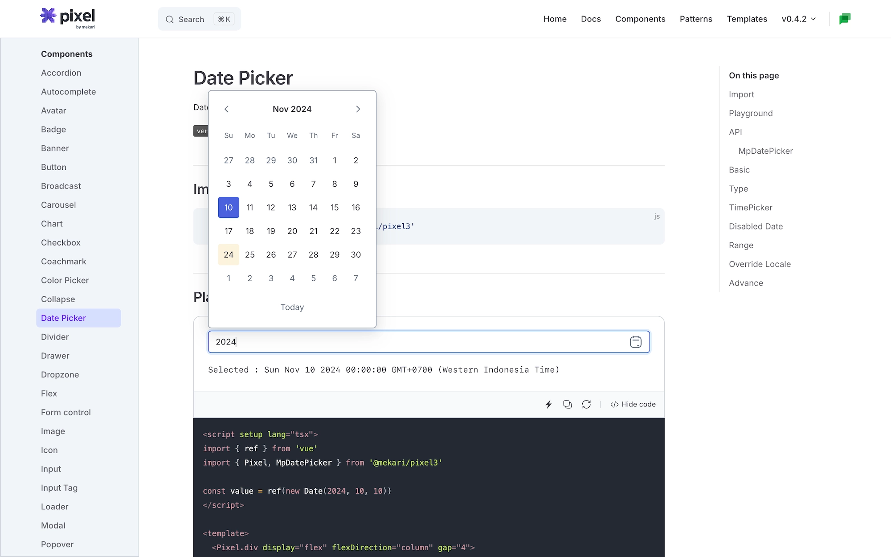This screenshot has width=891, height=557.
Task: Open Carousel in the sidebar
Action: tap(58, 205)
